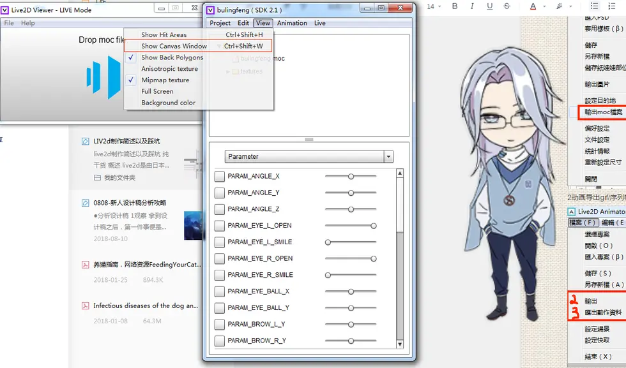Check the PARAM_ANGLE_X checkbox
Screen dimensions: 626x368
pyautogui.click(x=220, y=176)
